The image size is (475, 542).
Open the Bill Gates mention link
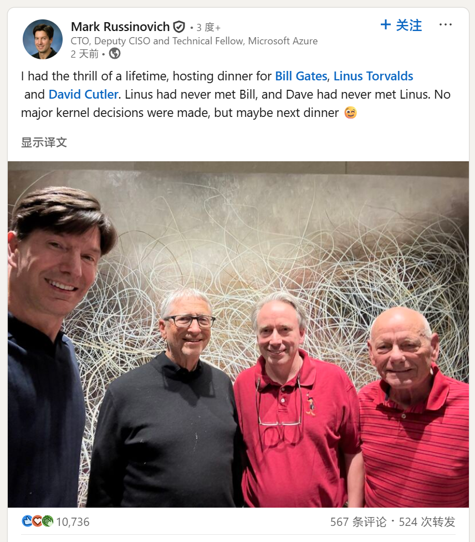point(301,76)
